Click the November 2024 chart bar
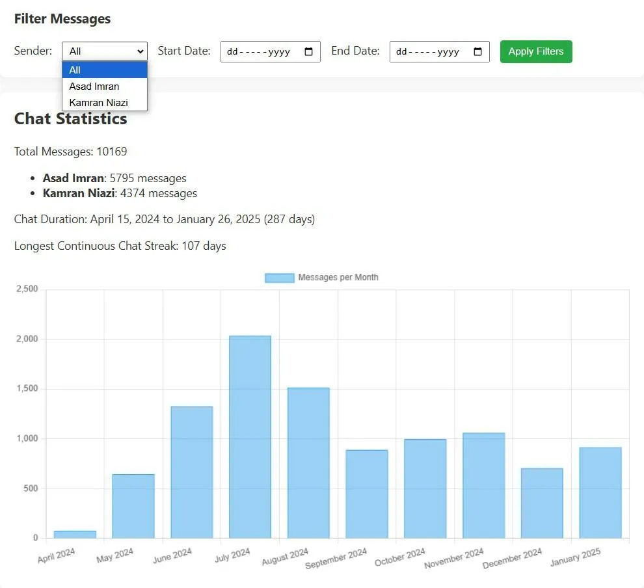The width and height of the screenshot is (644, 588). coord(484,485)
